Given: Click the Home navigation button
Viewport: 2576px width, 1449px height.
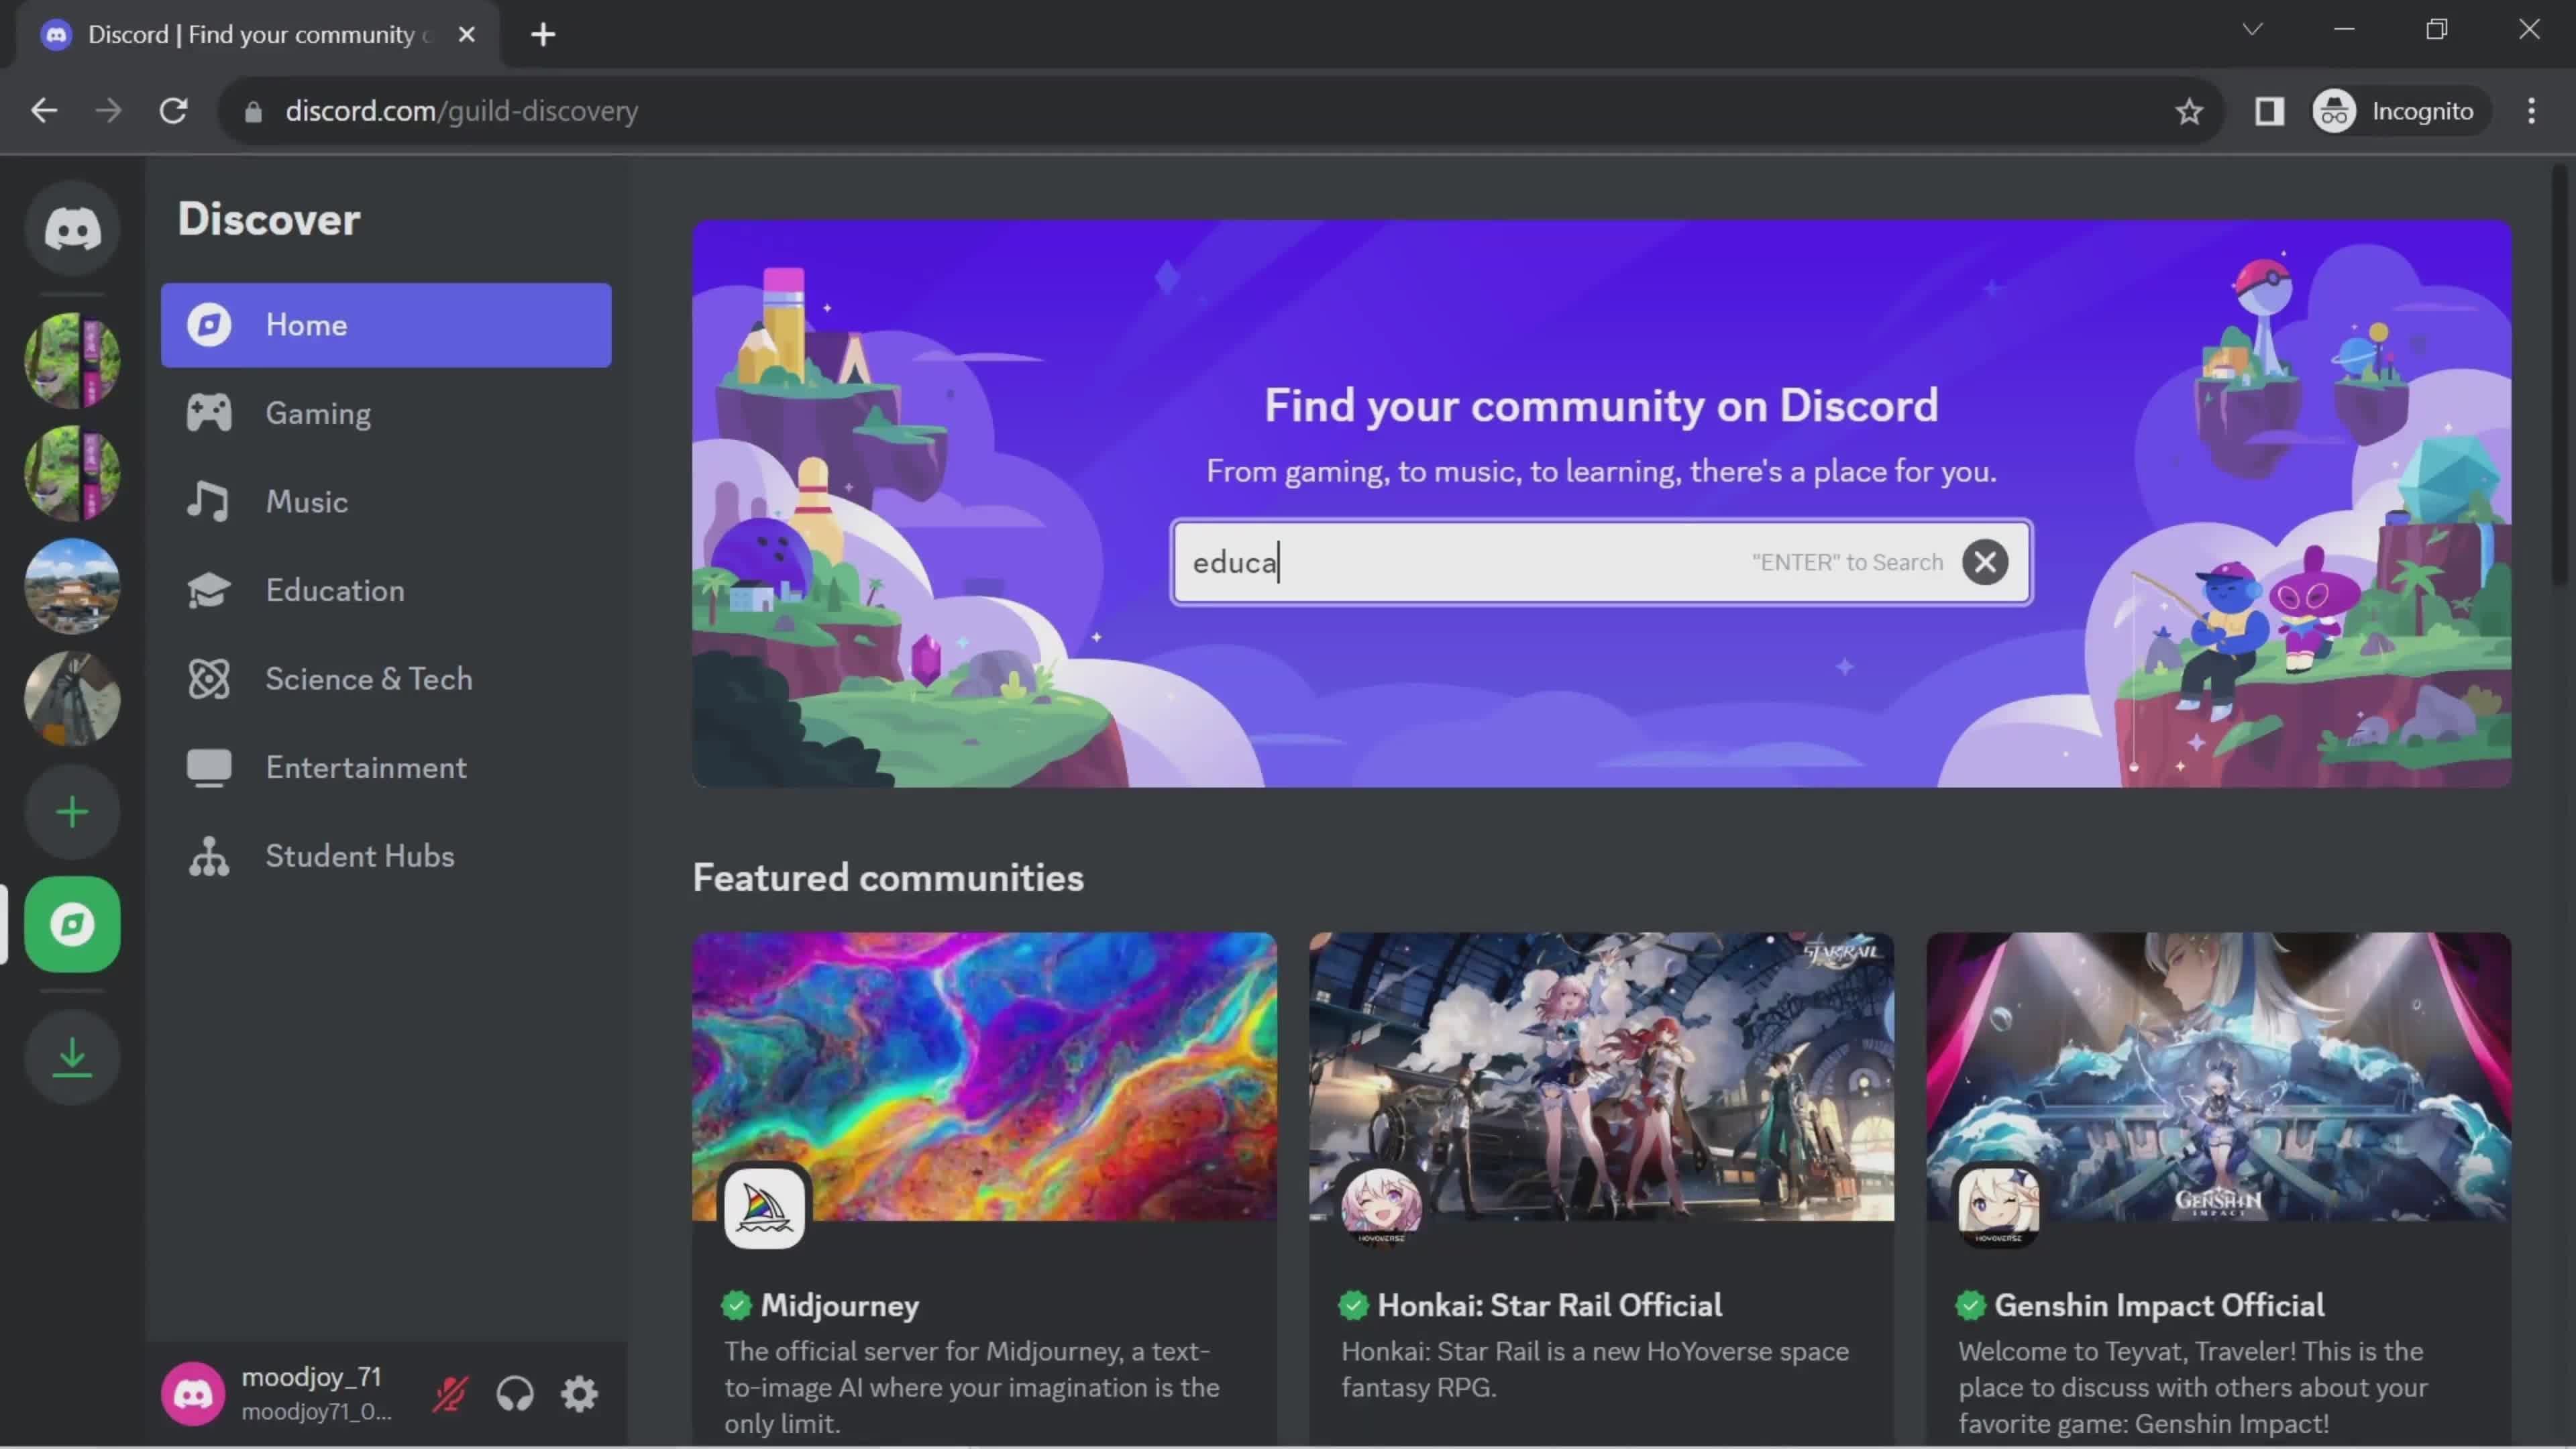Looking at the screenshot, I should coord(389,325).
